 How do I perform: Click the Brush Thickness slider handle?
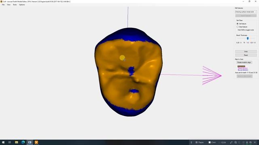[x=248, y=38]
